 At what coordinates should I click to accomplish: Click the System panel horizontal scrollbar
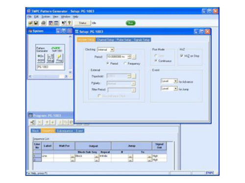(49, 76)
